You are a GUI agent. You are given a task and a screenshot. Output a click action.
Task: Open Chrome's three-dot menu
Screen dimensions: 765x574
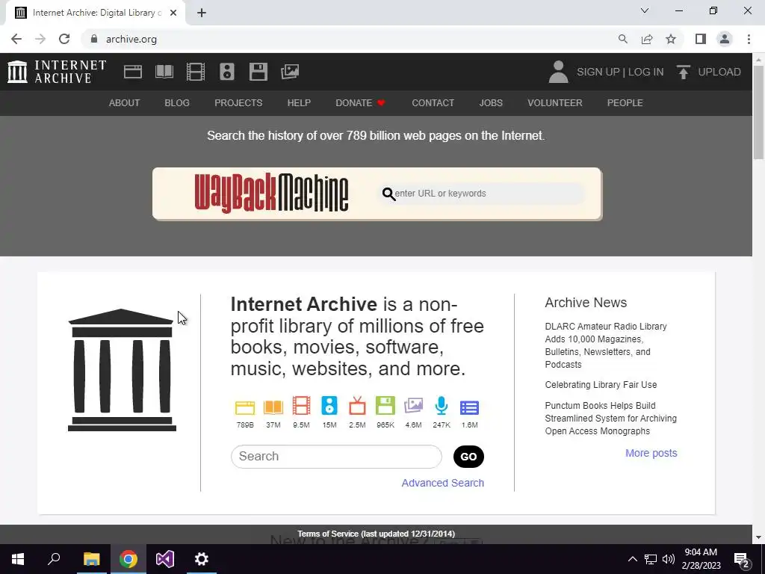(749, 39)
